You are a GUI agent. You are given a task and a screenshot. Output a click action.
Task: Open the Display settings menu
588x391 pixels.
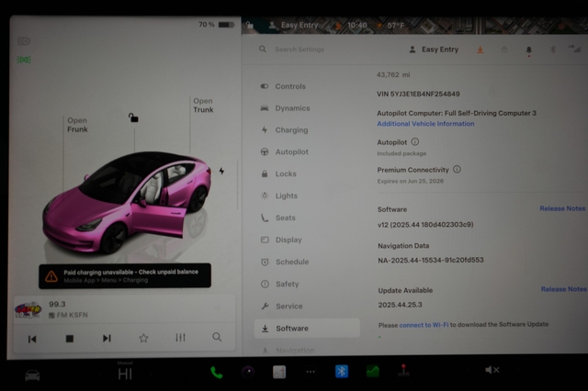tap(281, 240)
